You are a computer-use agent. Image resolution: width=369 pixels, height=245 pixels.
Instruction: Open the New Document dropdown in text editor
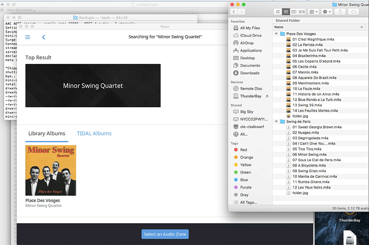point(21,10)
